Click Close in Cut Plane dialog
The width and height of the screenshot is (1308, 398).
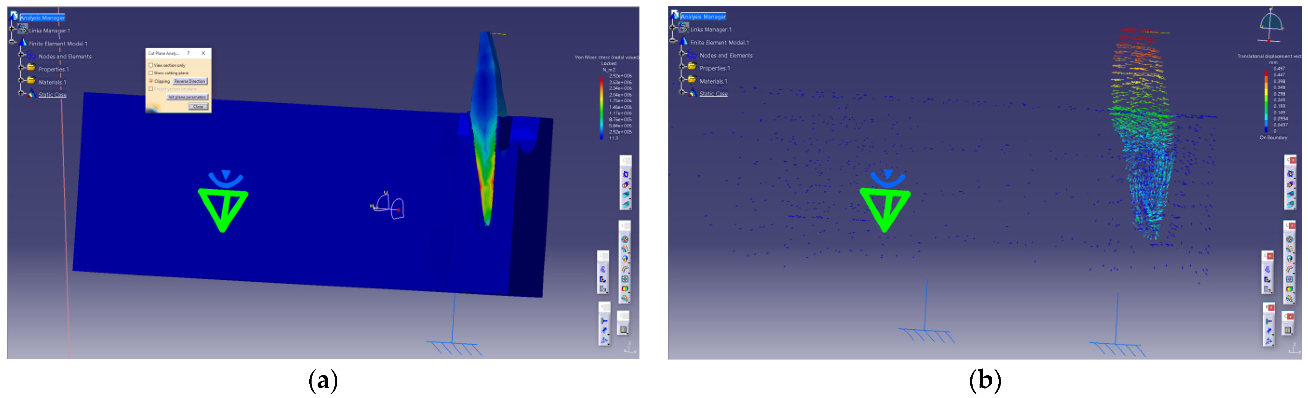[198, 106]
